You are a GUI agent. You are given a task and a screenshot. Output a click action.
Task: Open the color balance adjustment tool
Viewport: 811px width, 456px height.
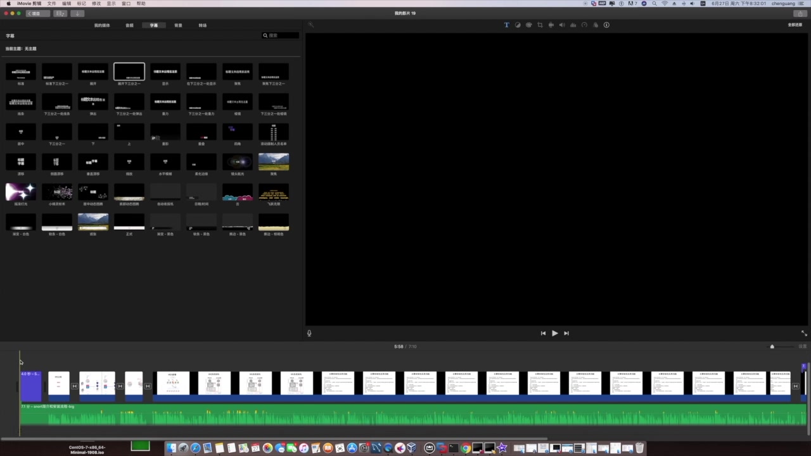tap(518, 25)
